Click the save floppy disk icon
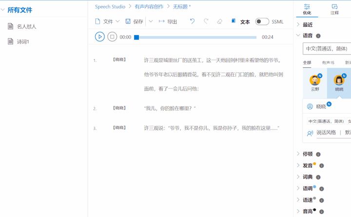The width and height of the screenshot is (351, 217). pos(128,21)
